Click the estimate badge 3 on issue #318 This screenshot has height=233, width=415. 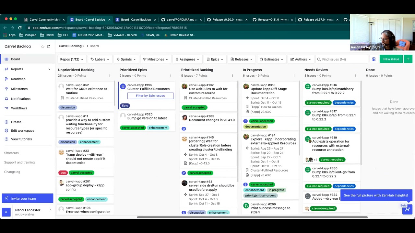click(x=245, y=121)
